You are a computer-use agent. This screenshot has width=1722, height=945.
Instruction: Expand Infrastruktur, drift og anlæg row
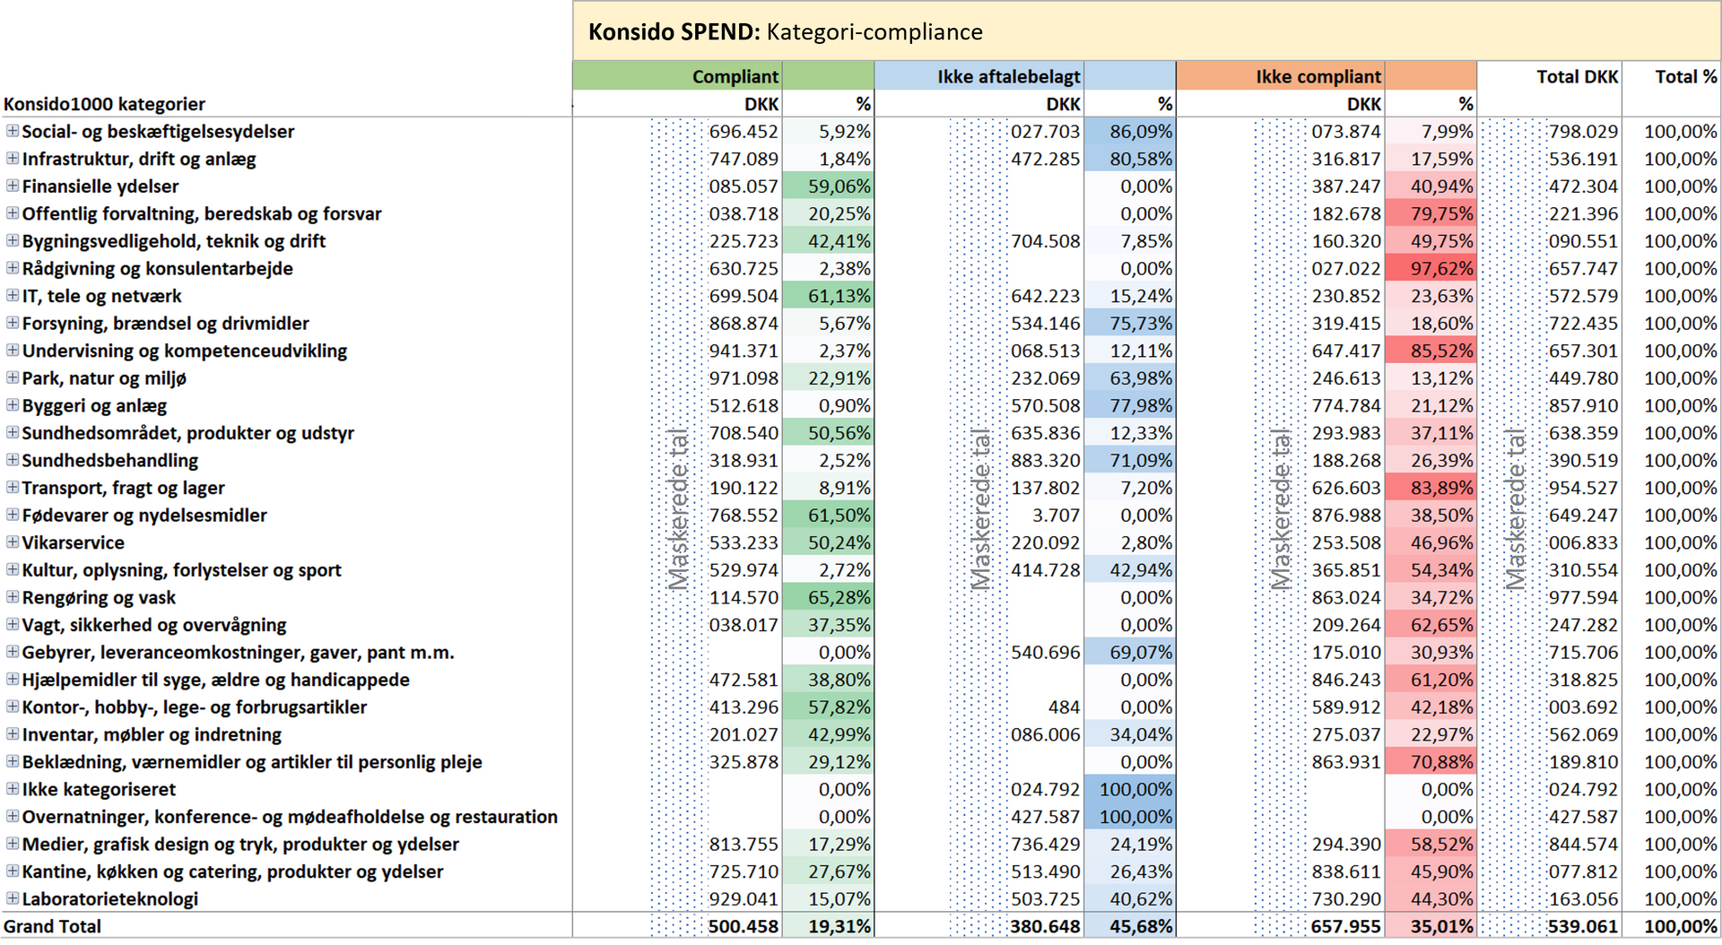coord(13,159)
